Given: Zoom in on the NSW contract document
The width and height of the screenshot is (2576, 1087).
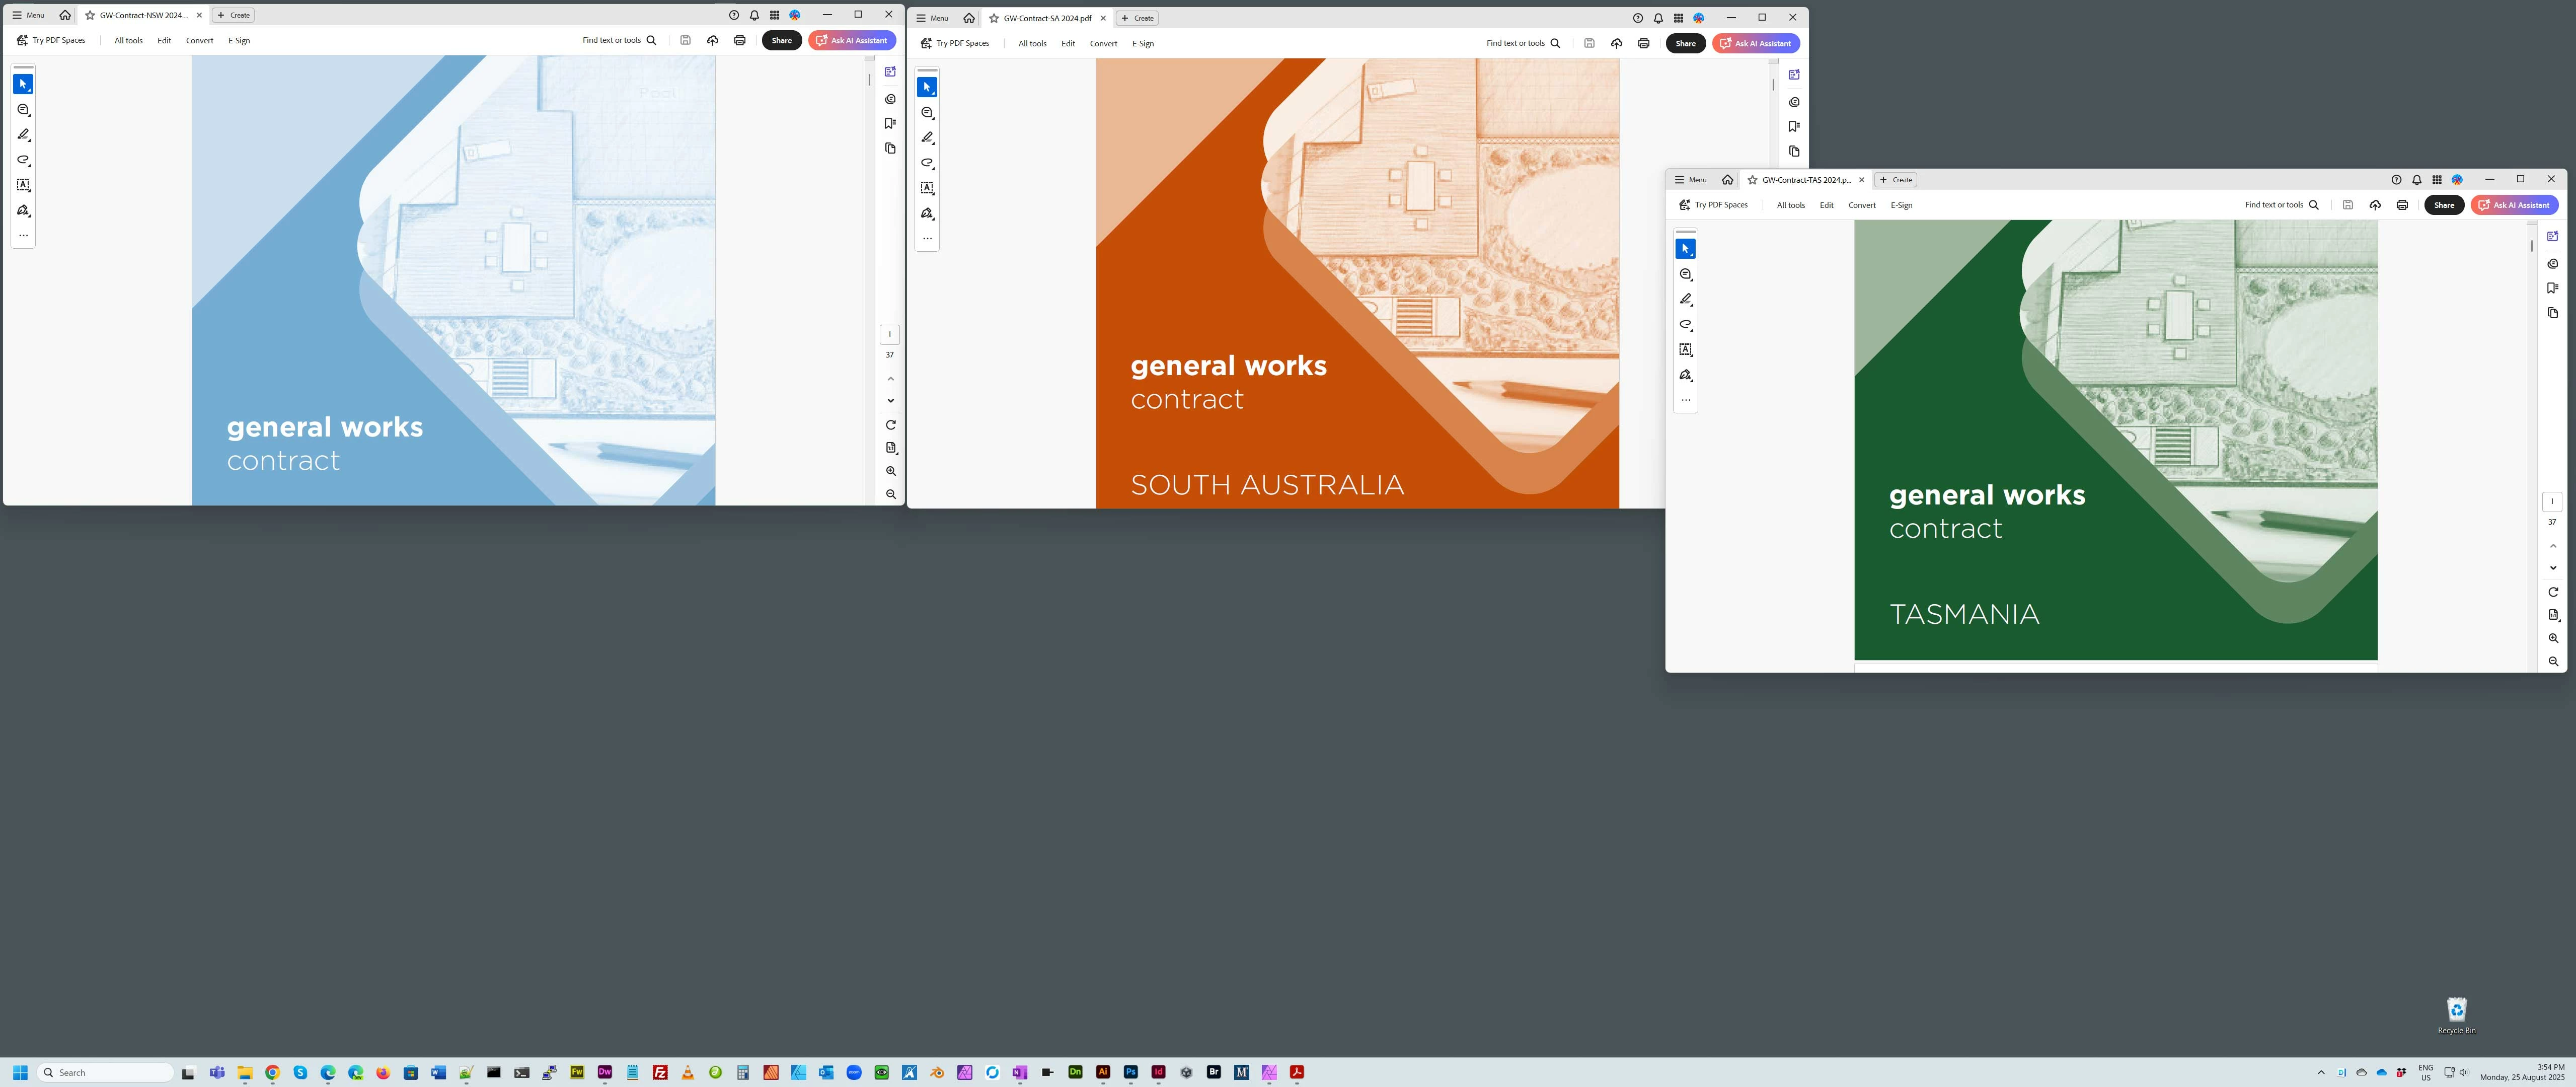Looking at the screenshot, I should pos(890,471).
